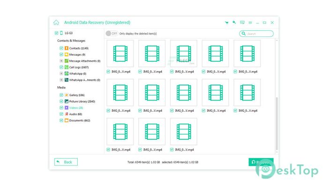
Task: Click the Contacts category icon
Action: [x=67, y=48]
